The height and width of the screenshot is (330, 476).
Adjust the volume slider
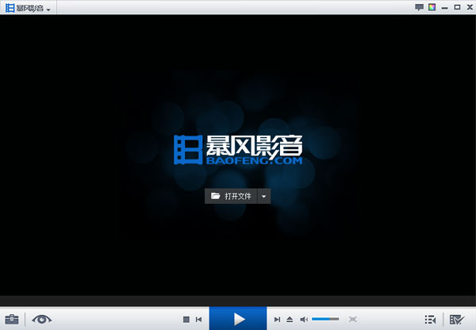pos(325,319)
